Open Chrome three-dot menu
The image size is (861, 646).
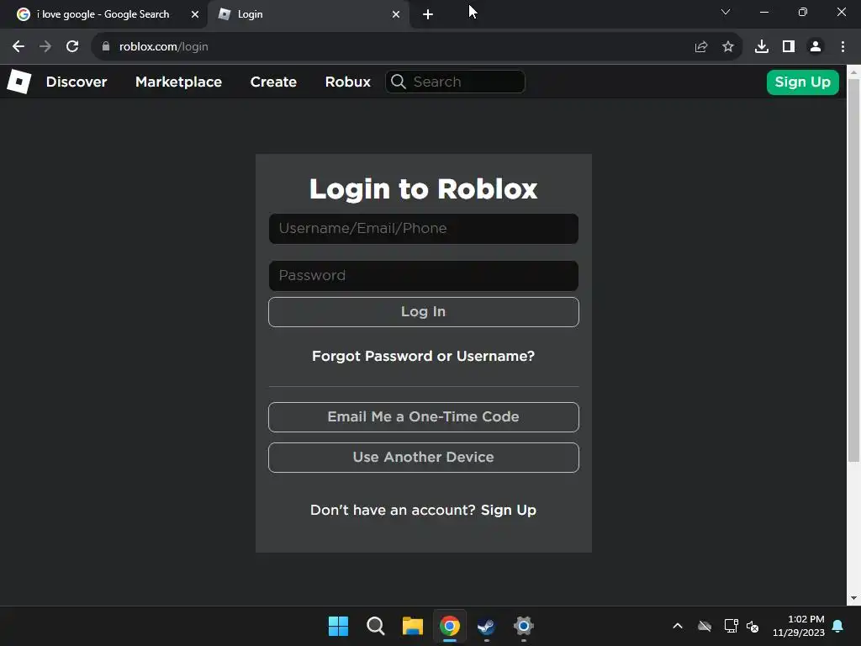[843, 47]
